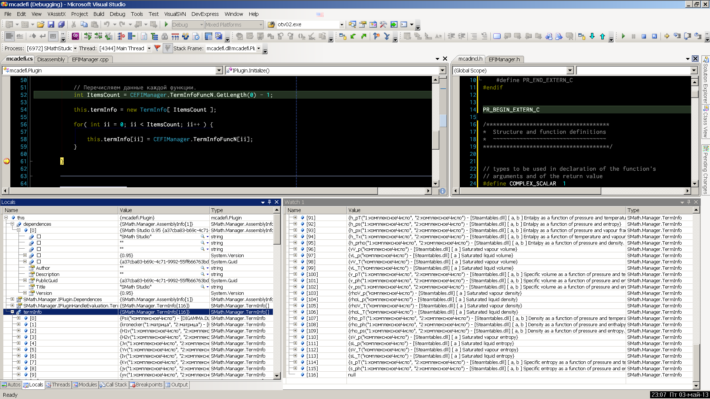Toggle auto-hide pin of Locals panel
Viewport: 710px width, 399px height.
click(x=270, y=202)
